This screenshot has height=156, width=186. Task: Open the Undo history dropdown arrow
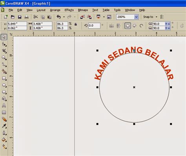(x=64, y=17)
